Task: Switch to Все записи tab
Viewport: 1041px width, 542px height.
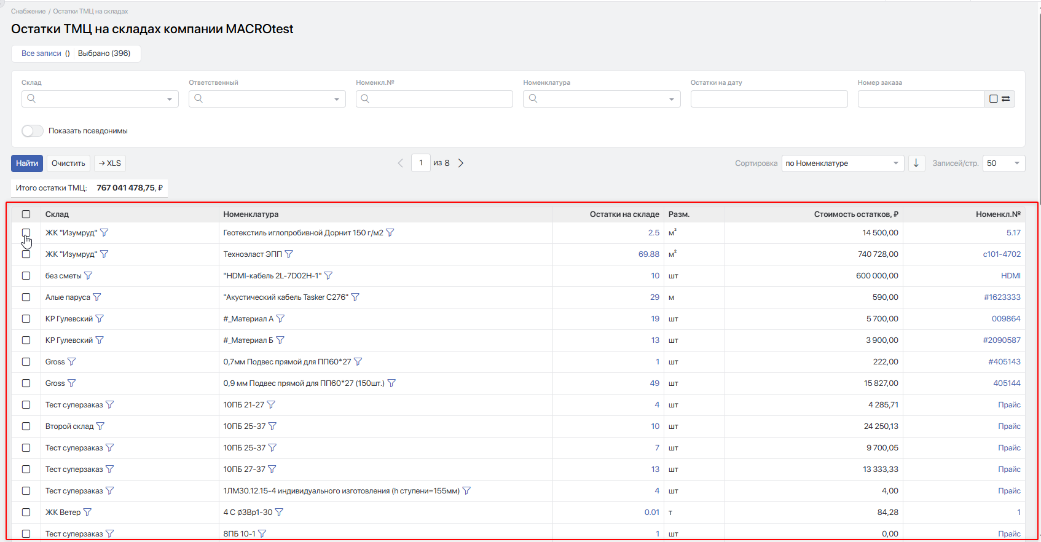Action: pyautogui.click(x=41, y=53)
